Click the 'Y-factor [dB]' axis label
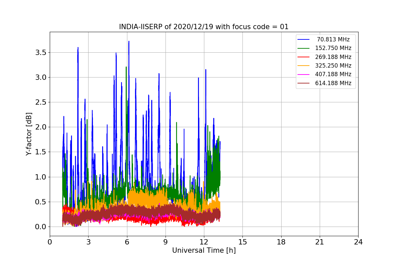398x265 pixels. tap(29, 134)
